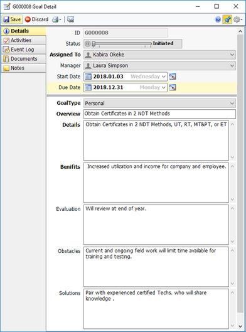Click Evaluation box scroll-up arrow
246x332 pixels.
click(232, 208)
